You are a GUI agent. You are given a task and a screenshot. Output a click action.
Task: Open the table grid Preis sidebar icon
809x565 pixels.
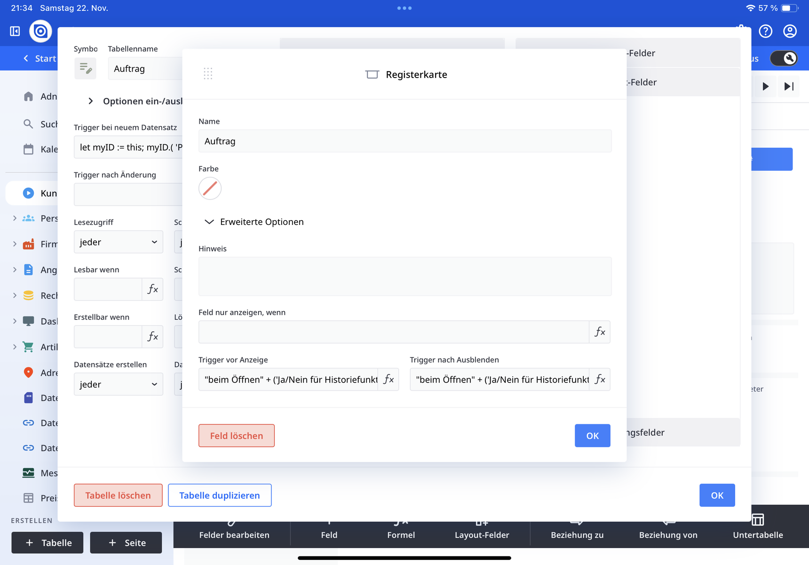(29, 498)
